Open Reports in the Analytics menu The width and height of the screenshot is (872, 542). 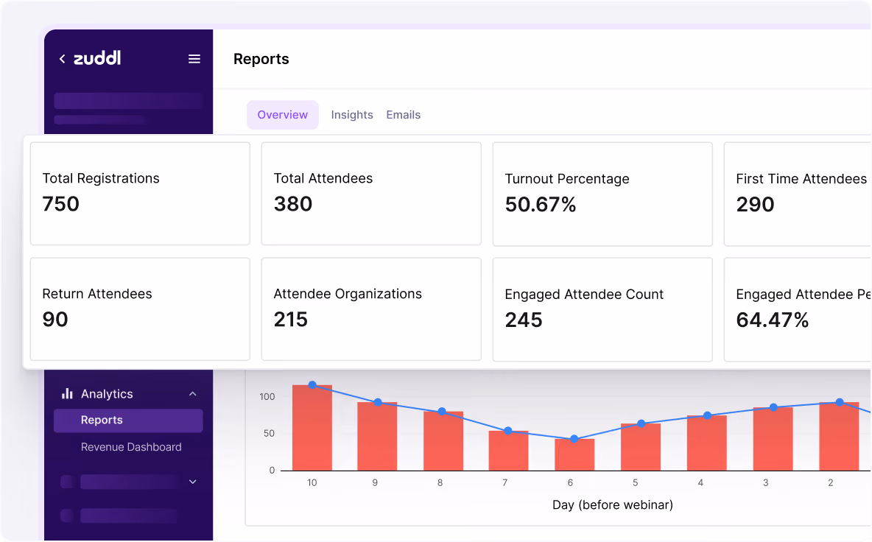coord(128,420)
